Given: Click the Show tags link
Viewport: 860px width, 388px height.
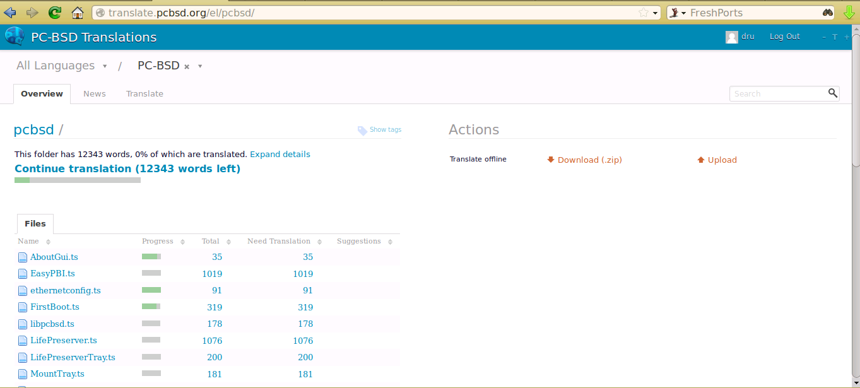Looking at the screenshot, I should [x=385, y=129].
